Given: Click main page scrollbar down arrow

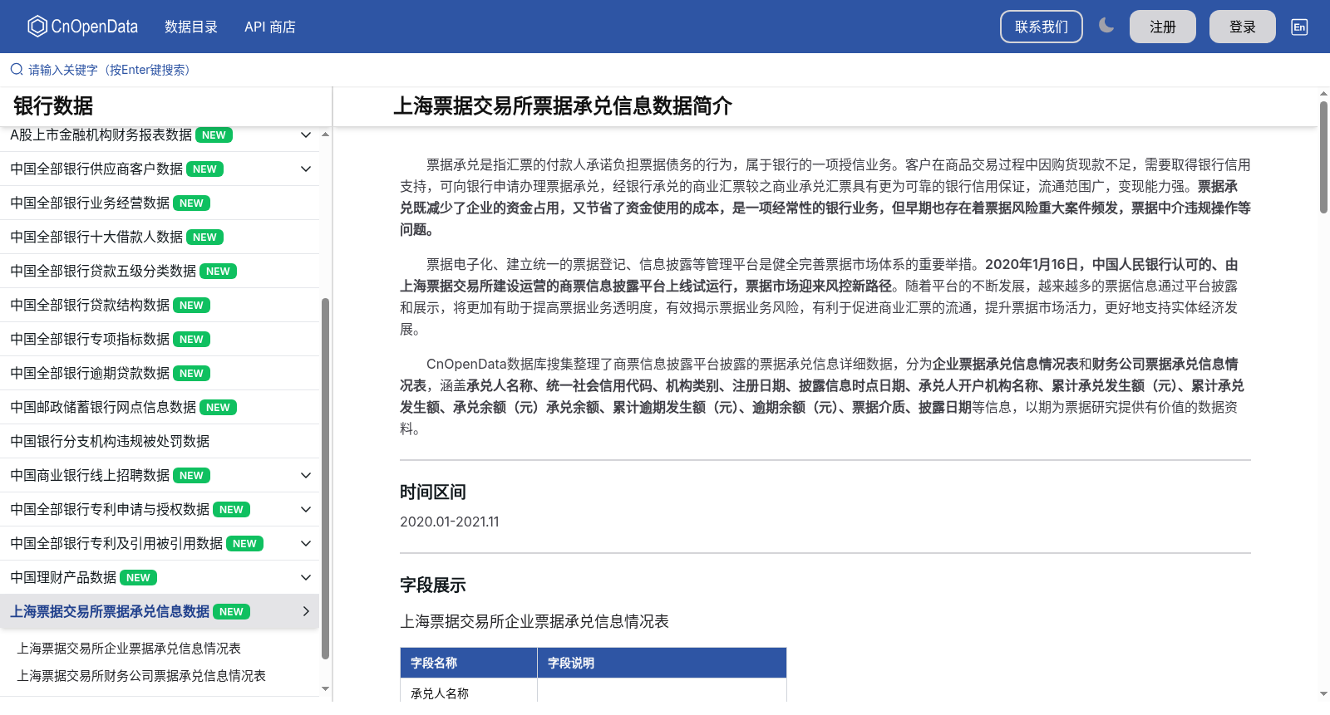Looking at the screenshot, I should tap(1323, 694).
